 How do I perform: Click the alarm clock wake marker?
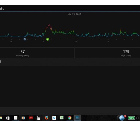pyautogui.click(x=25, y=39)
